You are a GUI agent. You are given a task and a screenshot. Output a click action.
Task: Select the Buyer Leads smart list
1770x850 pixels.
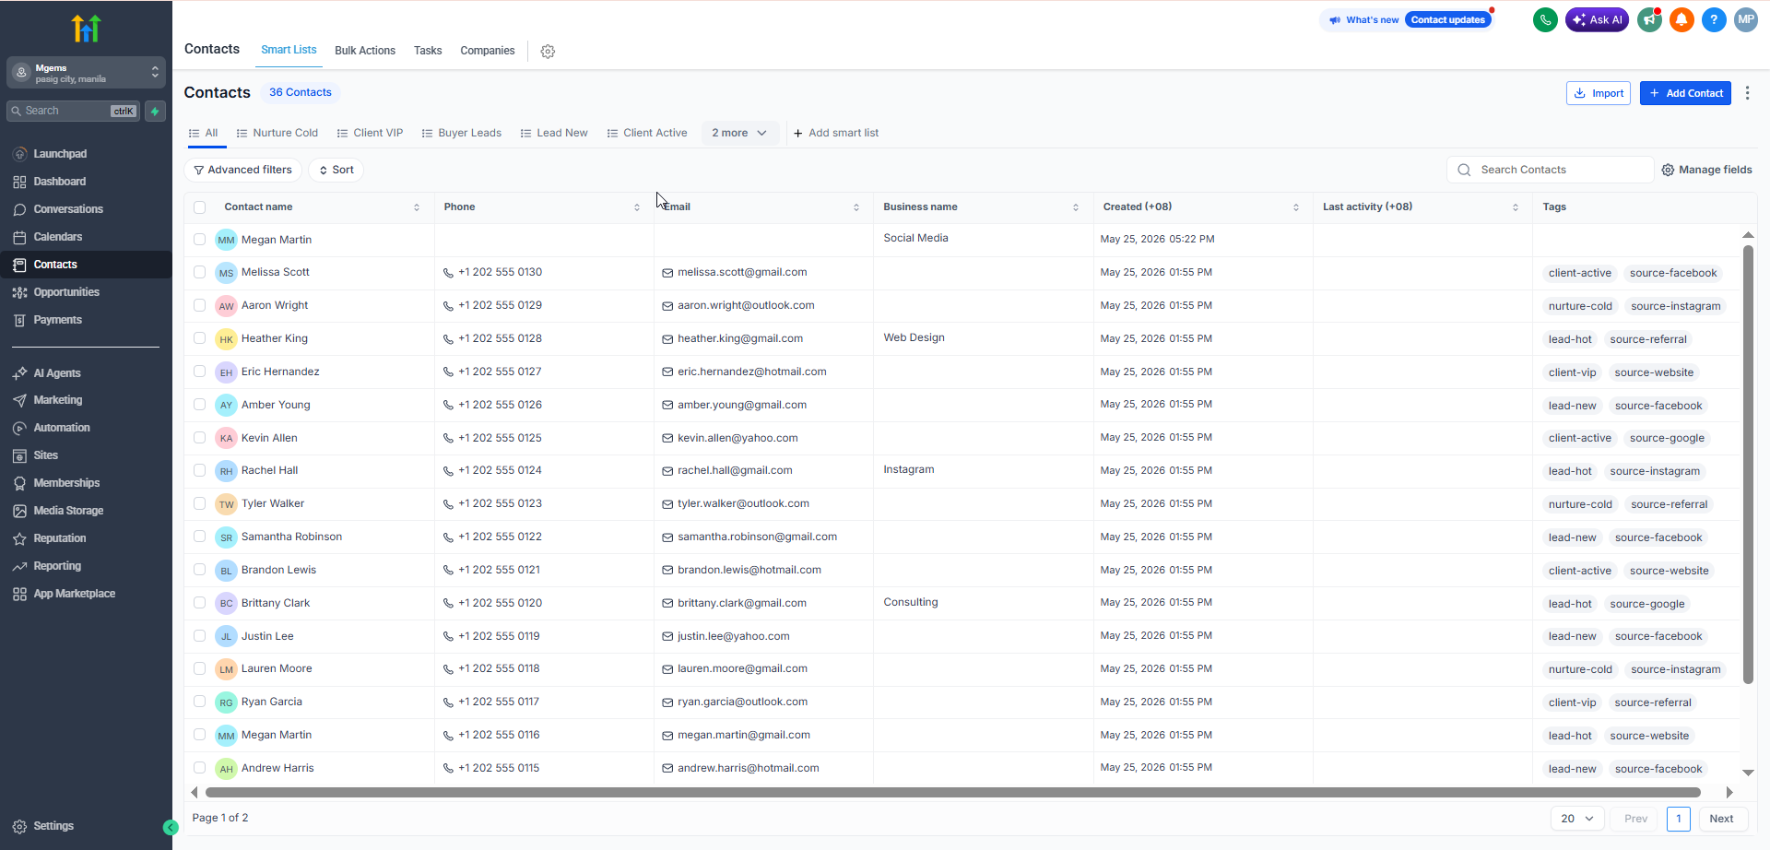[462, 133]
